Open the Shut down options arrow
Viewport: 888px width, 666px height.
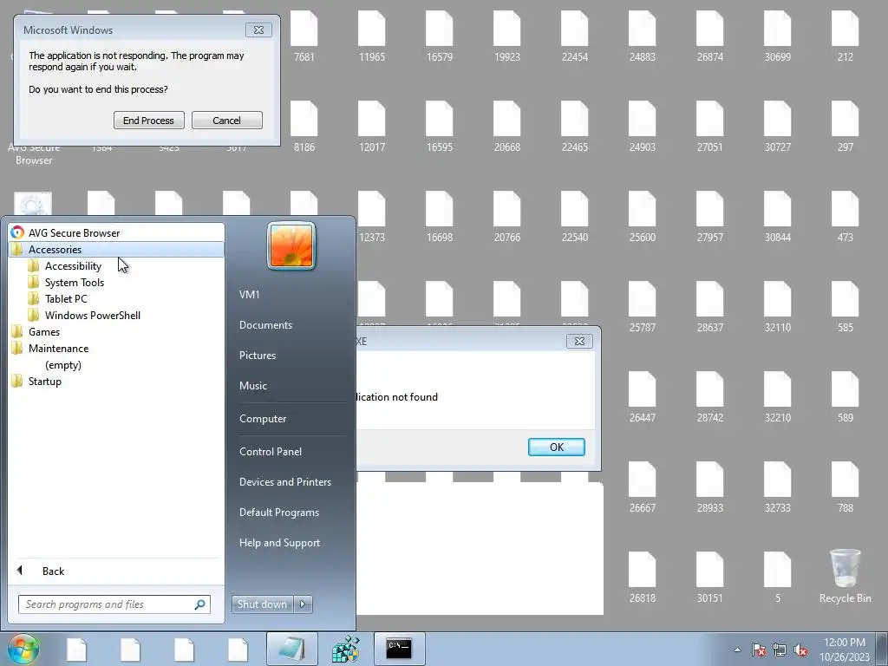(x=303, y=604)
